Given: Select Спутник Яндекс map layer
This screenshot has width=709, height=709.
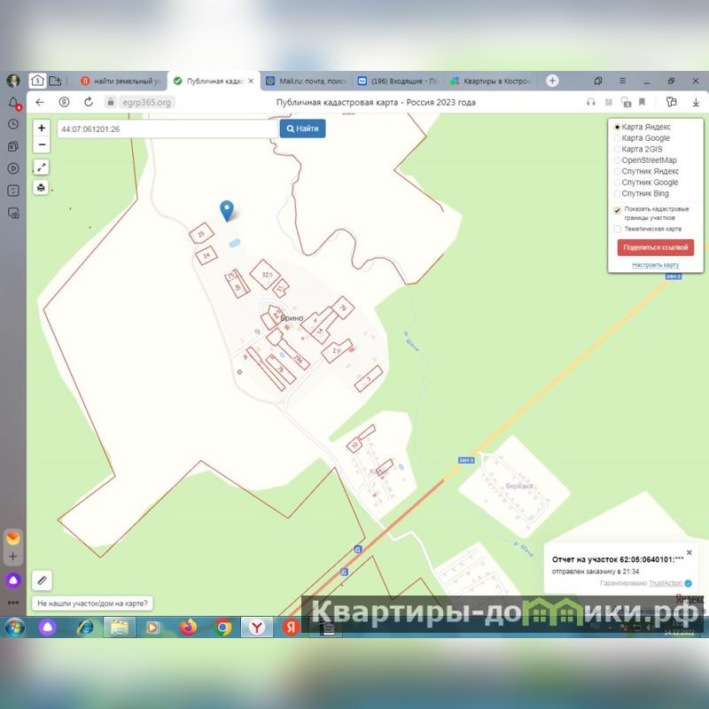Looking at the screenshot, I should click(x=618, y=171).
